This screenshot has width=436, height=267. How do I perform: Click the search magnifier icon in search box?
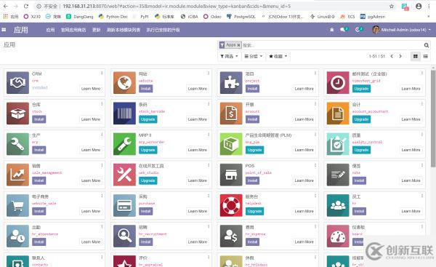tap(427, 45)
